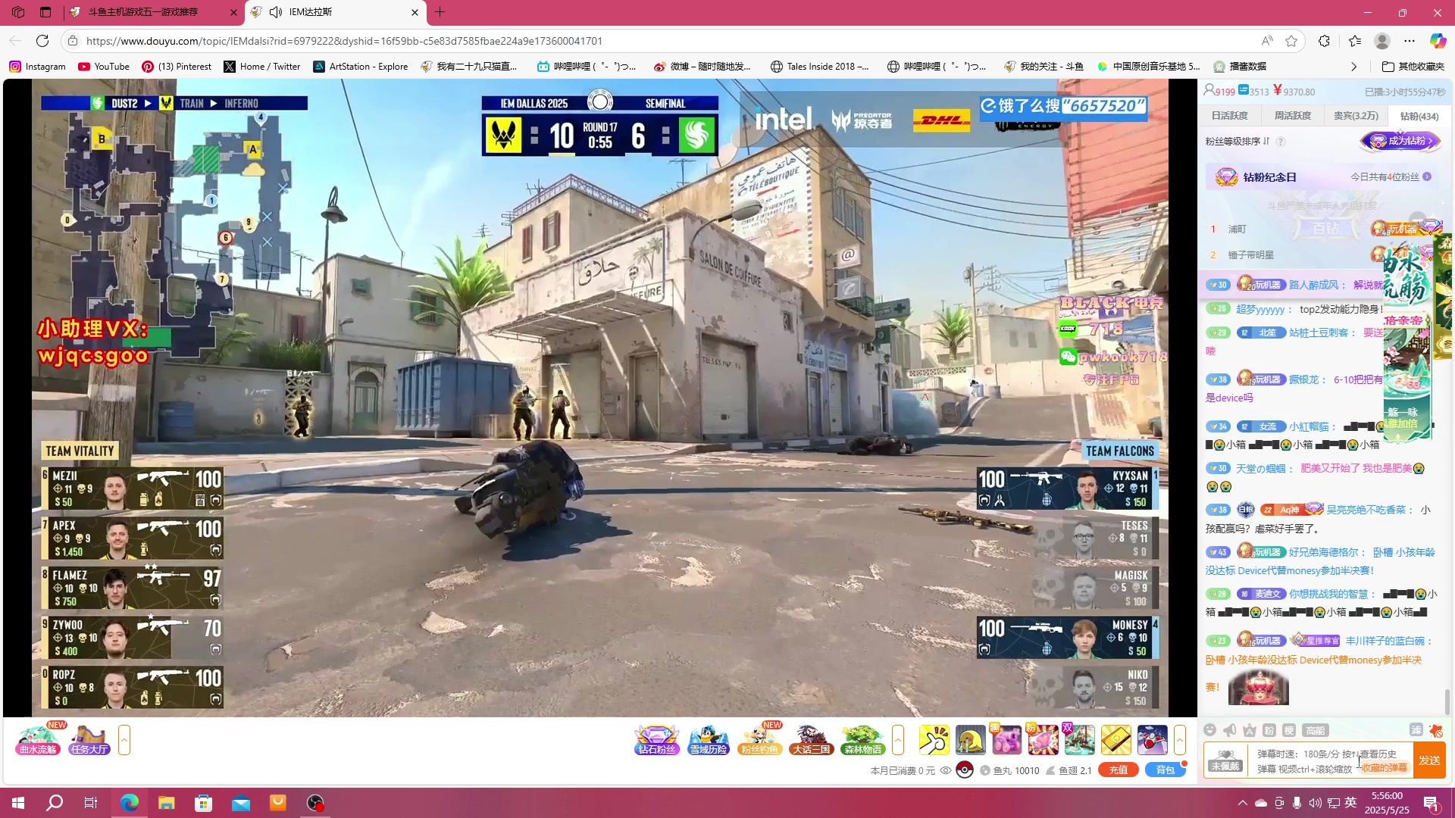Send the pink cannon gift
Screen dimensions: 1455x818
pyautogui.click(x=1007, y=740)
